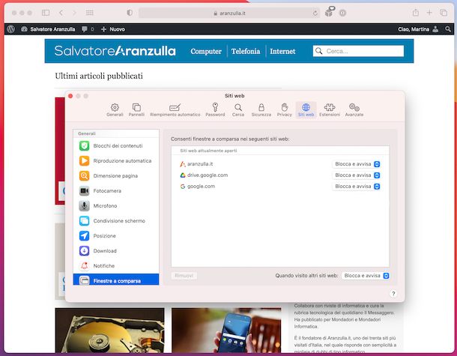Select Dimensione pagina in sidebar
This screenshot has width=457, height=356.
pos(116,176)
